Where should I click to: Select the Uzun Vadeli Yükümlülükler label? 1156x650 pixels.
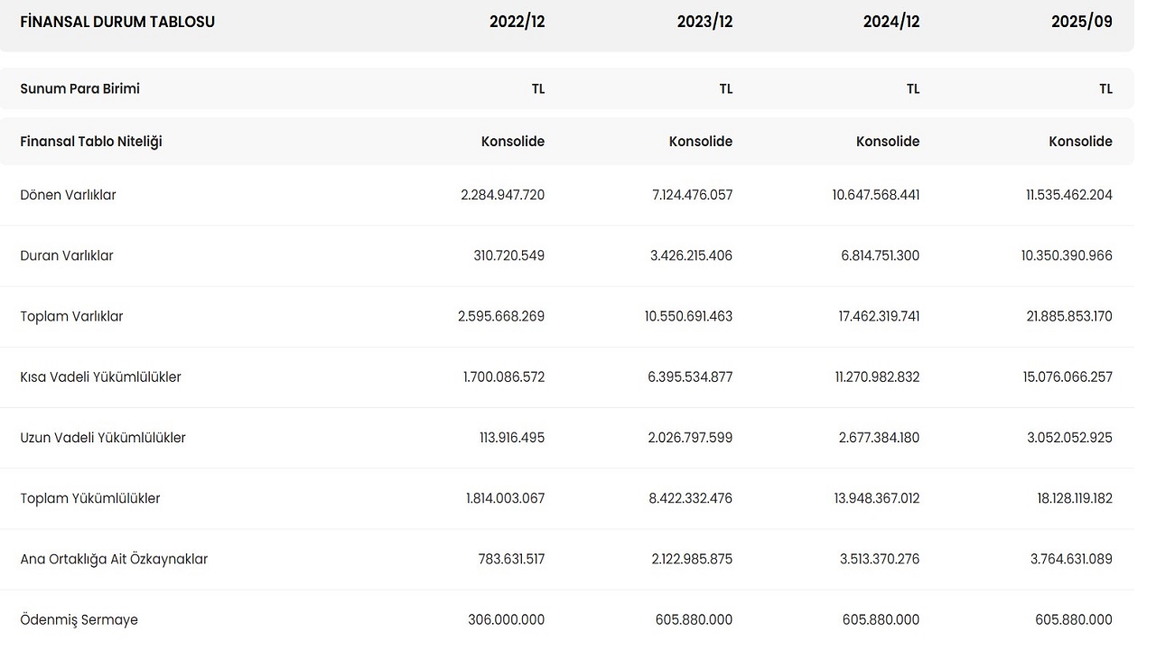[103, 438]
